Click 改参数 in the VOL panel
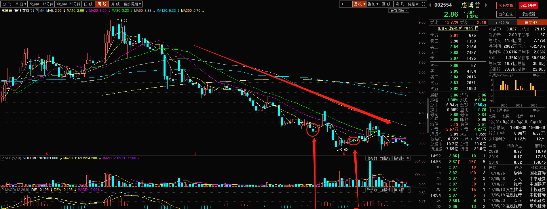 (372, 158)
